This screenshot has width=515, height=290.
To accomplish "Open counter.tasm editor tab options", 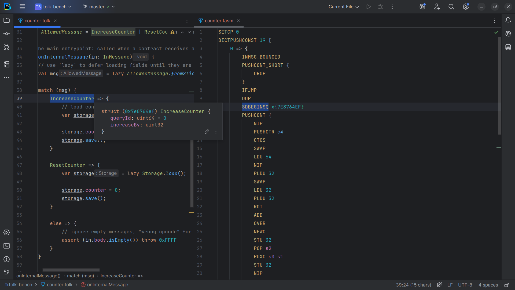I will (495, 21).
